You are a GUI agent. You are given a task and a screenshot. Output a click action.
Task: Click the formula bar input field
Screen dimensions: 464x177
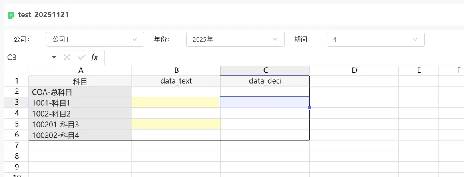pos(280,57)
